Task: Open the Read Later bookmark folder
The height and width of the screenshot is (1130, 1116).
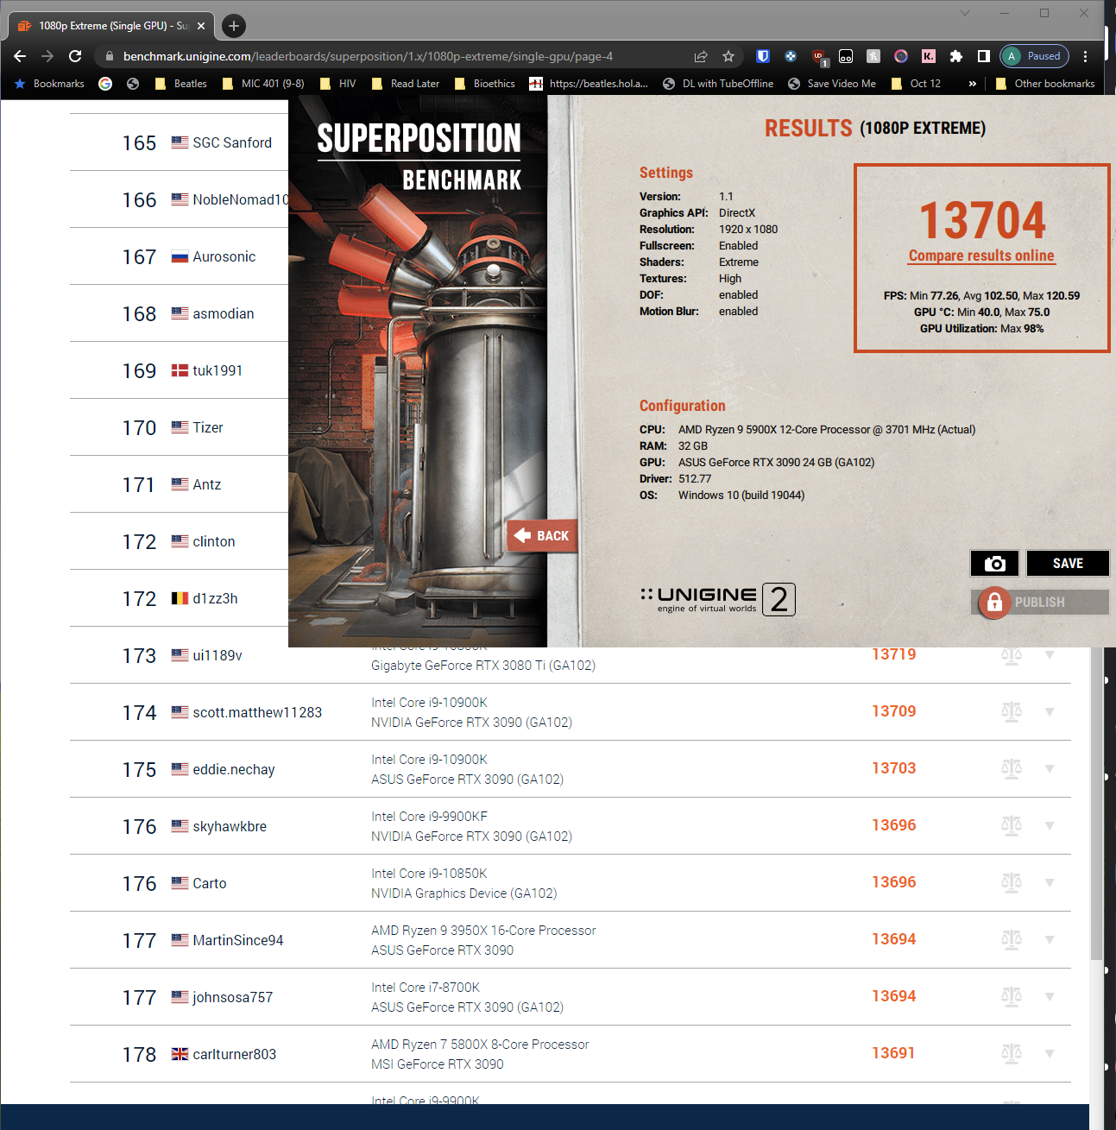Action: click(x=405, y=84)
